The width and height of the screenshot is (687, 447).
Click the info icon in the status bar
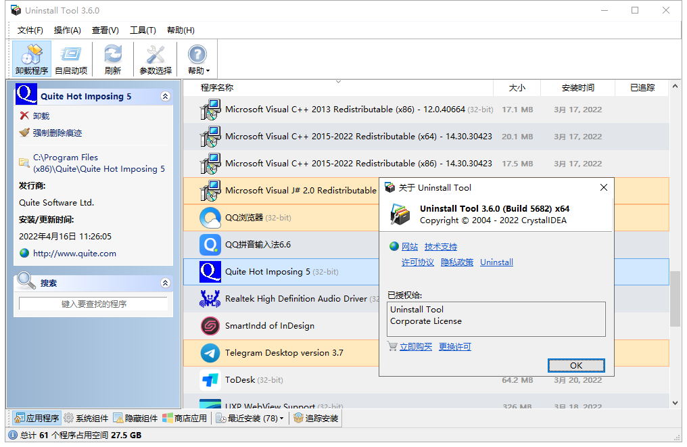(13, 436)
